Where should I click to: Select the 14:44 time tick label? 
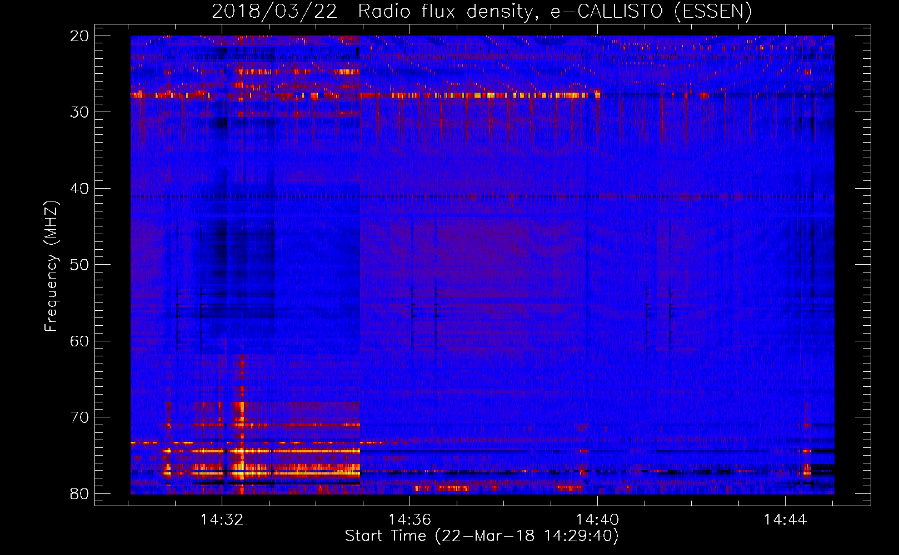coord(785,520)
